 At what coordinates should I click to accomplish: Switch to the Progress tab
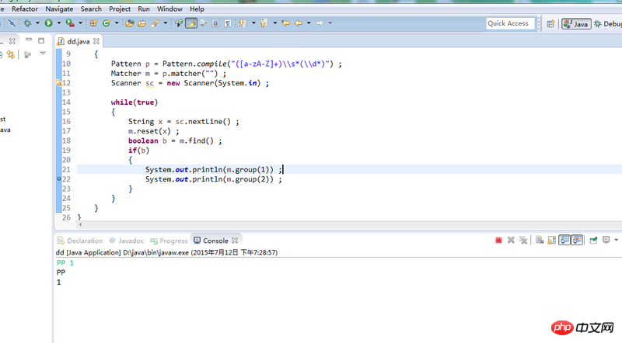169,241
